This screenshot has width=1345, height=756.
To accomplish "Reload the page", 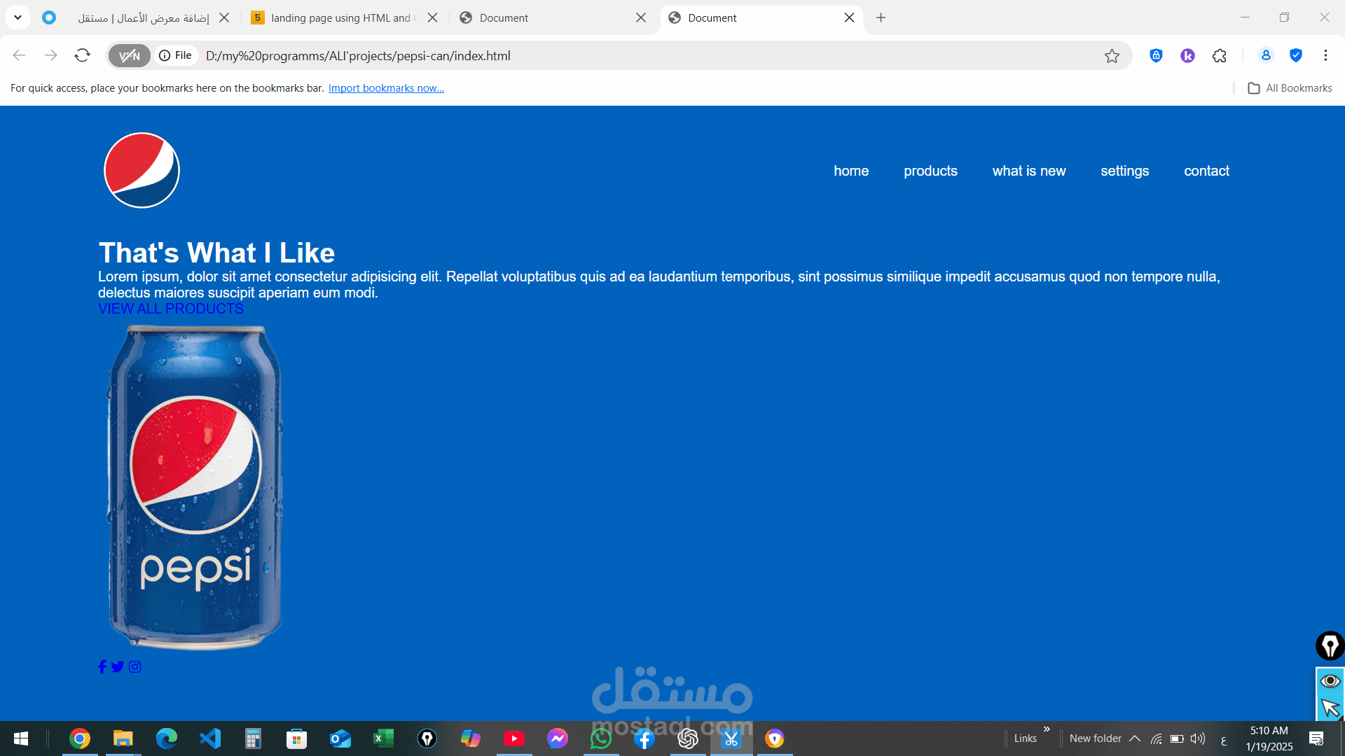I will 83,55.
